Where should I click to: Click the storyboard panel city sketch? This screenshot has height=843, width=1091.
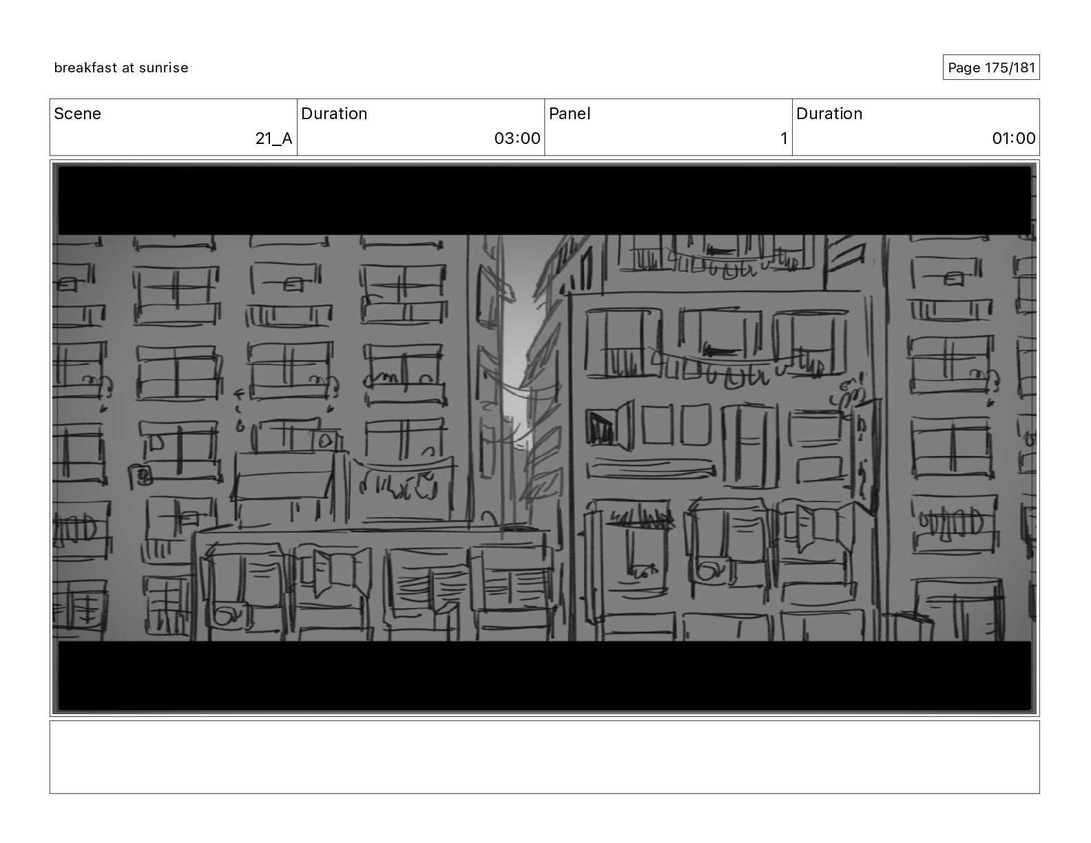(544, 438)
